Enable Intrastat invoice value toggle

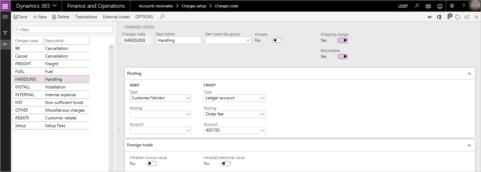[152, 164]
